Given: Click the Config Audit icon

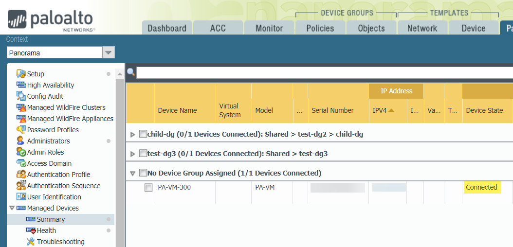Looking at the screenshot, I should tap(21, 96).
